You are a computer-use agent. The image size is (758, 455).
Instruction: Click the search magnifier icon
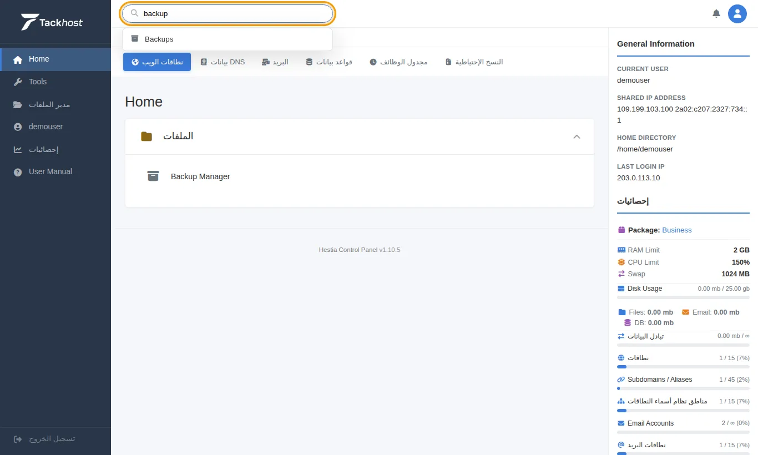click(x=134, y=13)
